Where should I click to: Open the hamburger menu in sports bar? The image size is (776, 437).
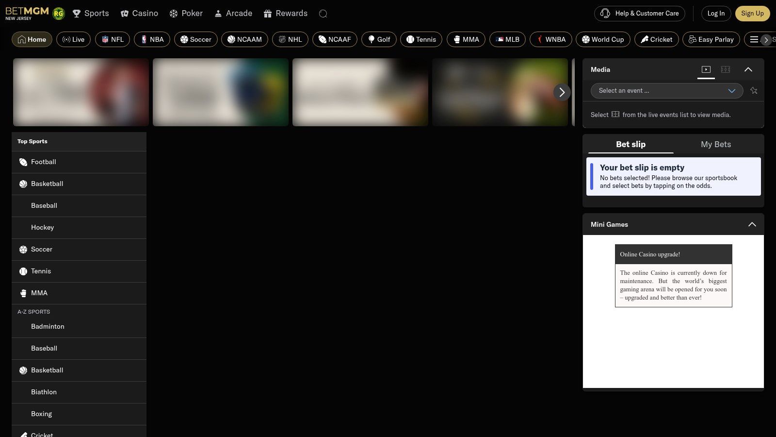click(x=754, y=39)
